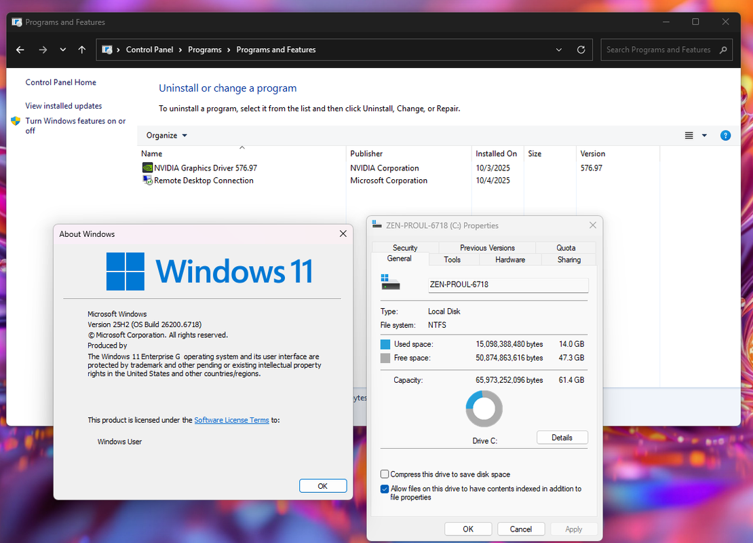This screenshot has height=543, width=753.
Task: Open Control Panel Home link
Action: 60,82
